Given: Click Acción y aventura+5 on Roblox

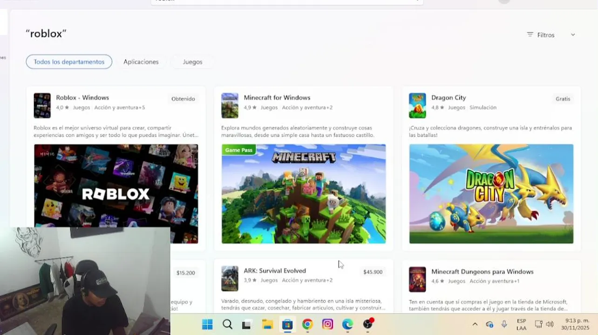Looking at the screenshot, I should pos(120,107).
